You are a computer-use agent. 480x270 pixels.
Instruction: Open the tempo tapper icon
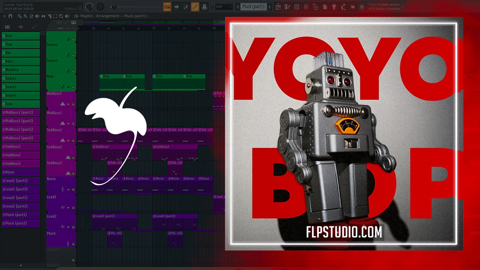click(x=343, y=7)
